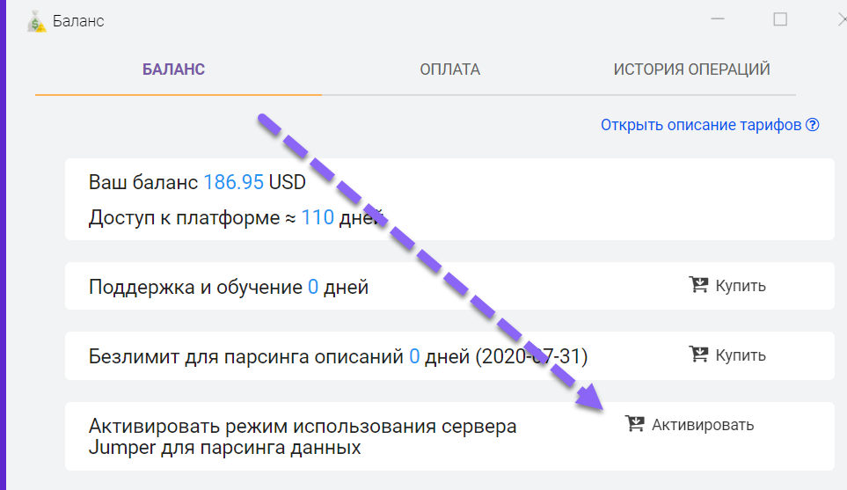Image resolution: width=847 pixels, height=490 pixels.
Task: Click the question mark help icon
Action: pyautogui.click(x=813, y=125)
